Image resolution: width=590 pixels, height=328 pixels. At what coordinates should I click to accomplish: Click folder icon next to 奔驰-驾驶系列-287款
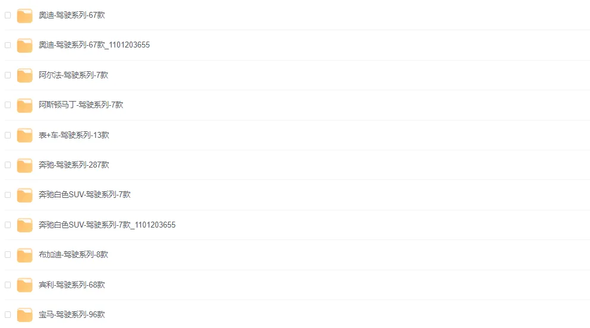pos(24,165)
